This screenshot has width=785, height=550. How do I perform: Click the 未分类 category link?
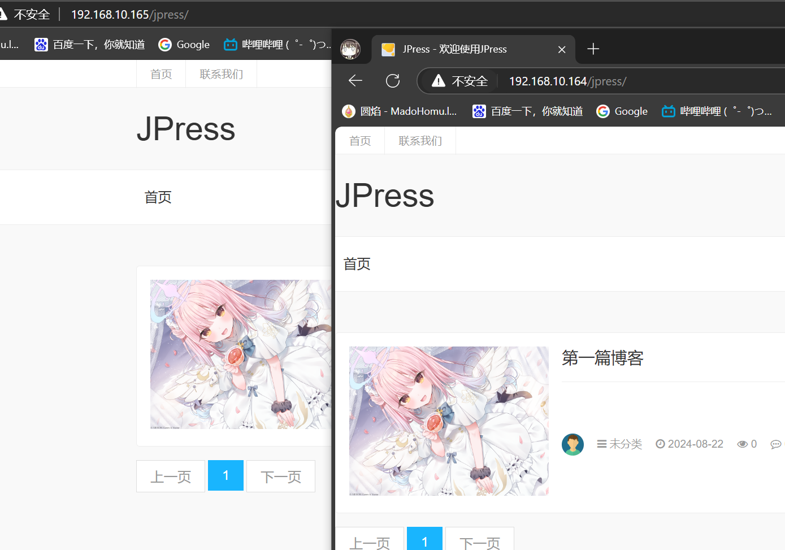(620, 444)
